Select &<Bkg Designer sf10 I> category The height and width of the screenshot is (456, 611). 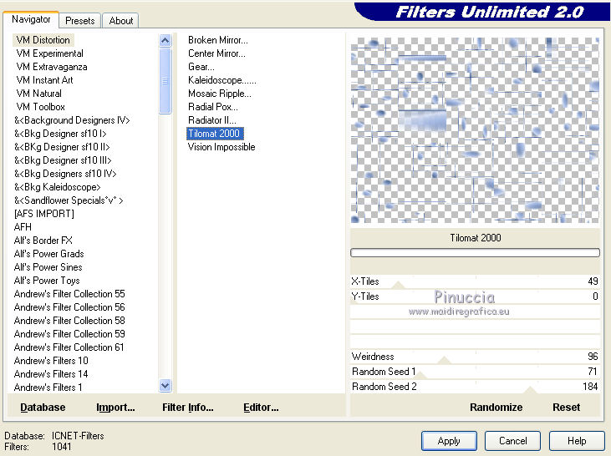click(x=60, y=134)
